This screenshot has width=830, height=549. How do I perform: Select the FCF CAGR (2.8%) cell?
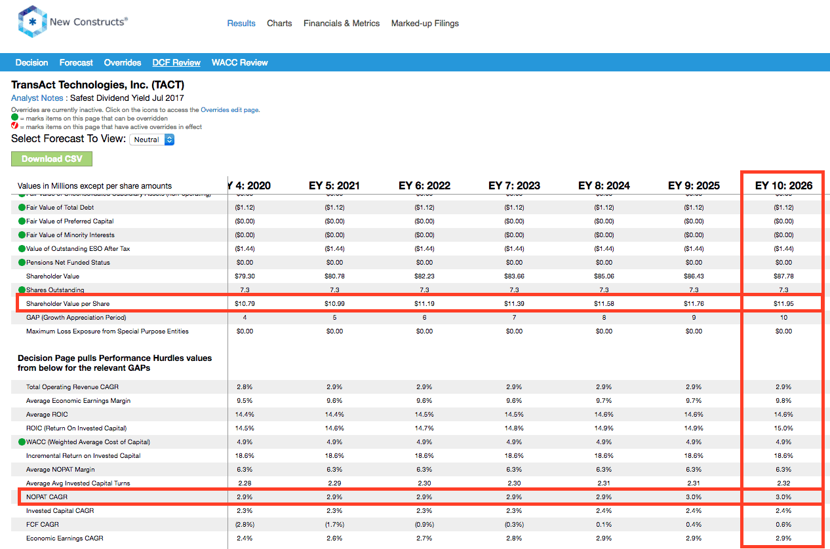[245, 525]
